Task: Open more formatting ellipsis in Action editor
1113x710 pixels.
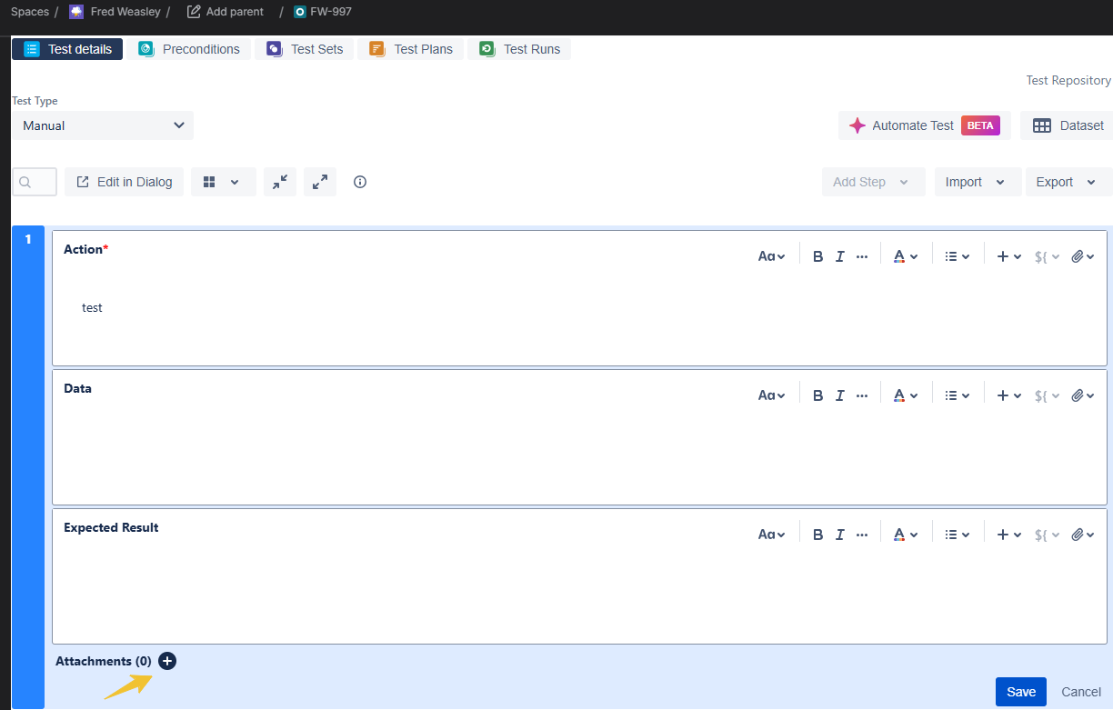Action: coord(862,256)
